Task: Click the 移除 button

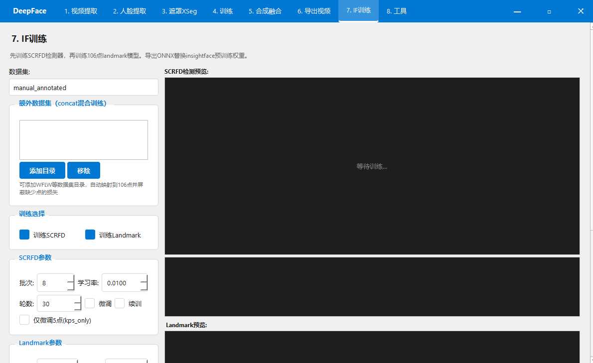Action: pos(84,170)
